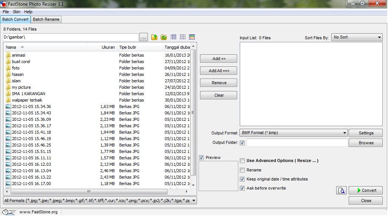
Task: Click the D:\gambar\ path field
Action: (70, 37)
